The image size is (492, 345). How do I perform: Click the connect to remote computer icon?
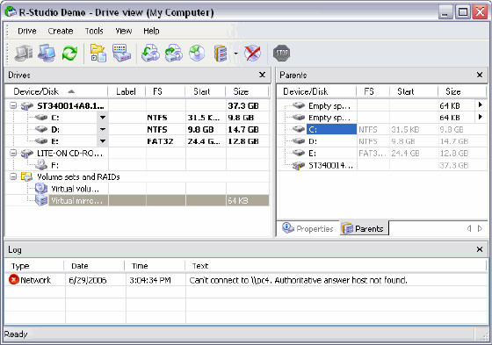coord(47,53)
